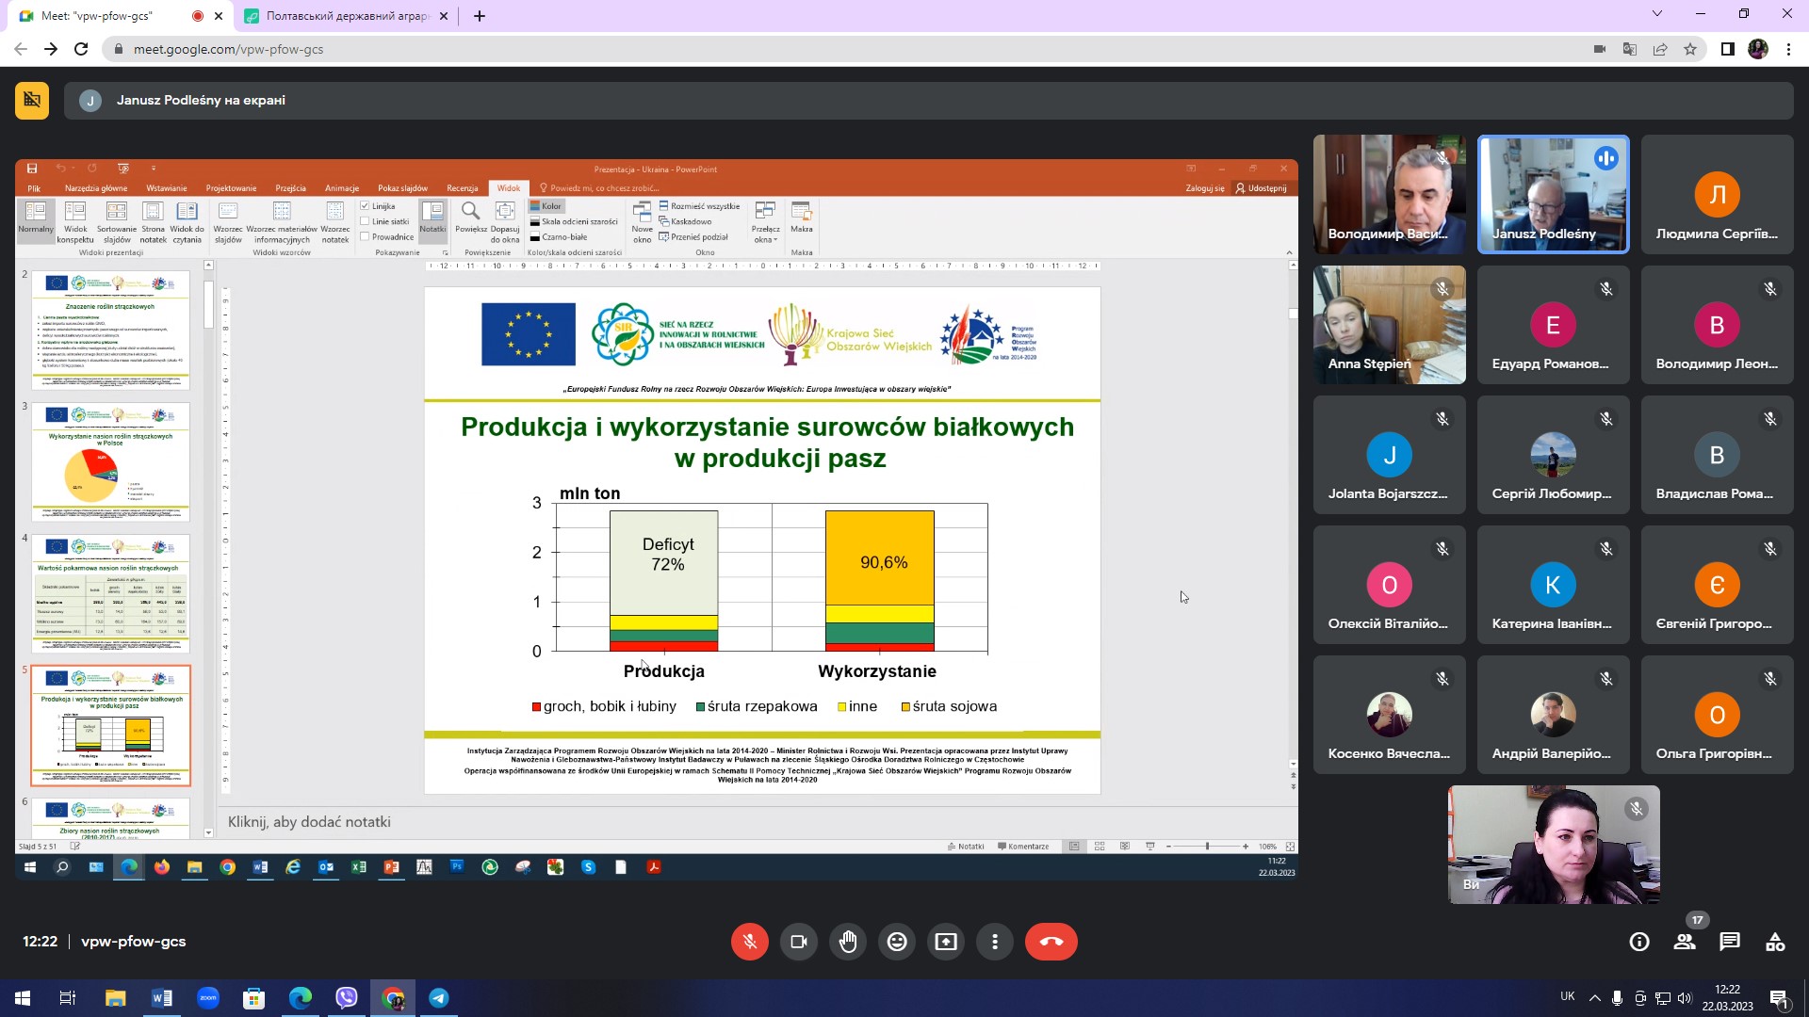Click Normalny view button in ribbon

[x=36, y=221]
